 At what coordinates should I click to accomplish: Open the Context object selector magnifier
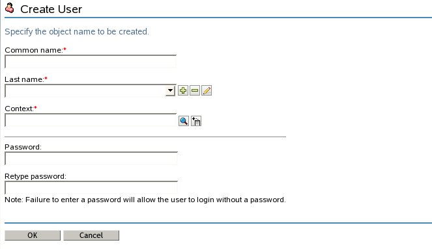(184, 121)
